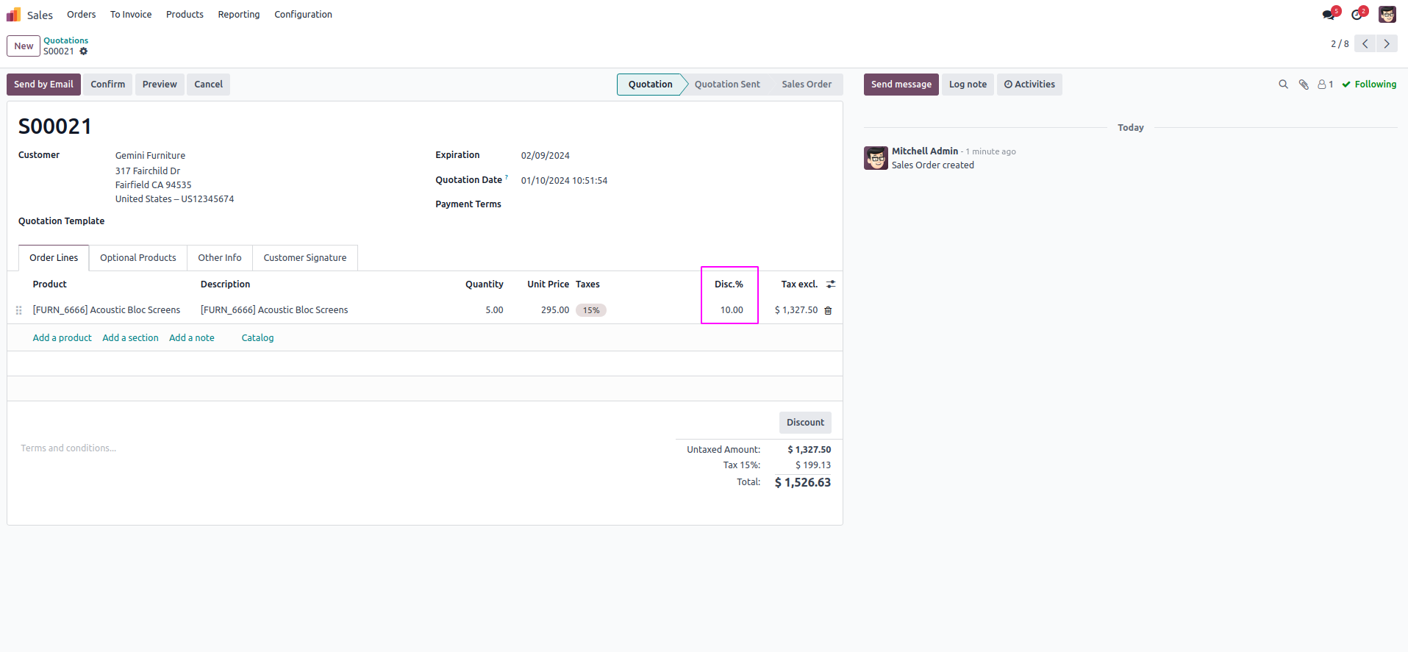Click the Tax excl. column header
Screen dimensions: 1408x652
[x=799, y=284]
